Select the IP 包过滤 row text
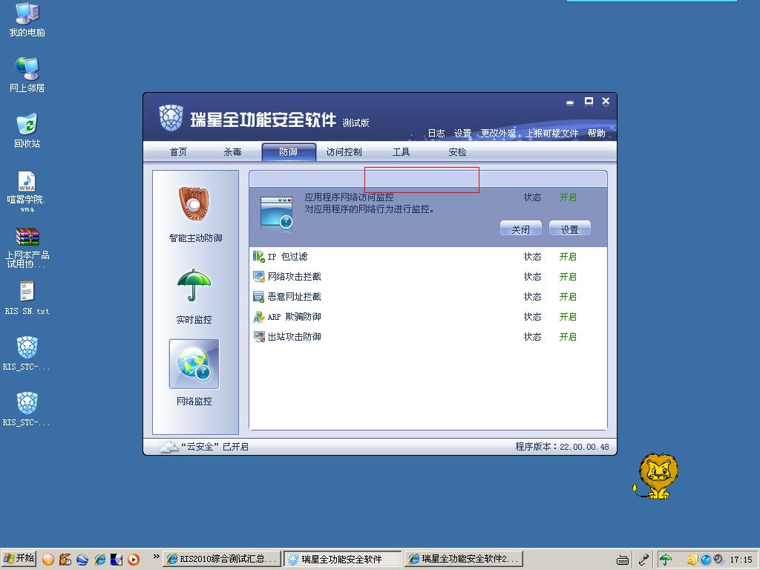Screen dimensions: 760x570 287,257
